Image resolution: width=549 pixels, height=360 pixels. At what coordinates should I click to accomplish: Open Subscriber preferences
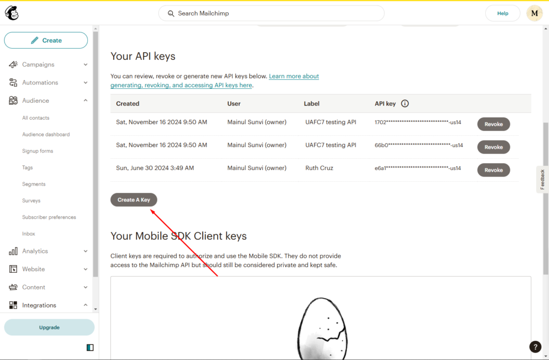tap(49, 217)
